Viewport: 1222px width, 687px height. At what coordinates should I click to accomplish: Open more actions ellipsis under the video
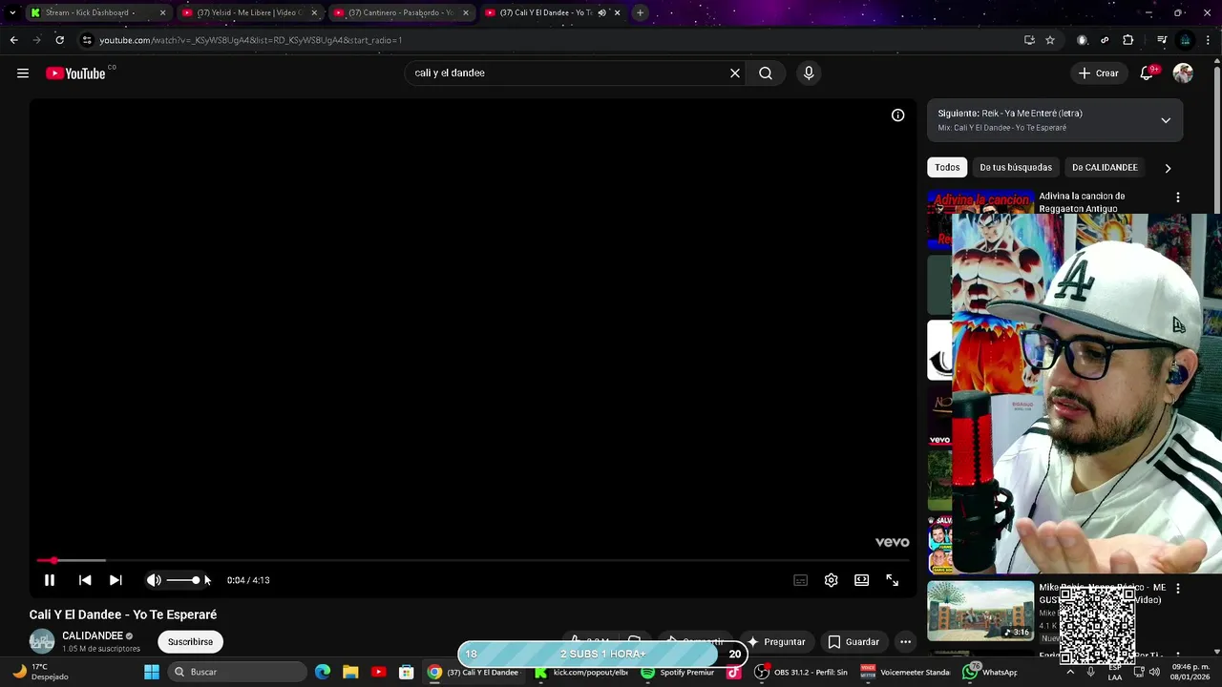(x=905, y=642)
